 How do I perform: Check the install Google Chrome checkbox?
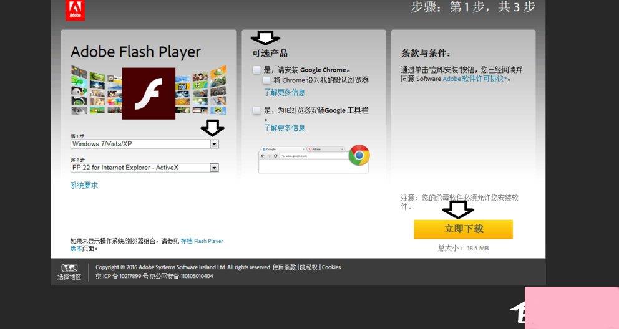pos(256,70)
